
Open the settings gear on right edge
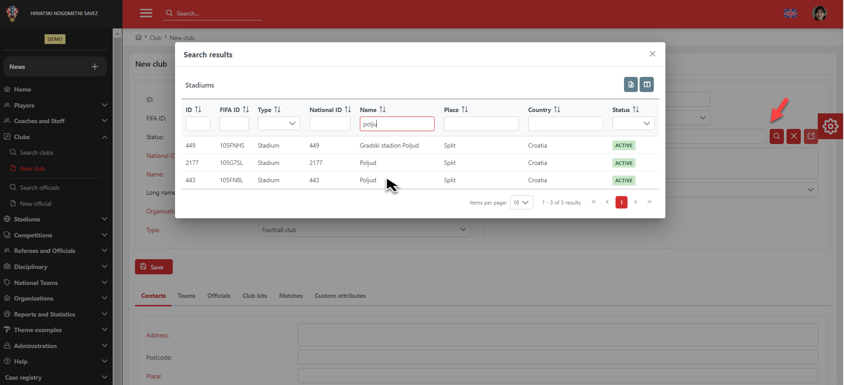click(x=830, y=127)
